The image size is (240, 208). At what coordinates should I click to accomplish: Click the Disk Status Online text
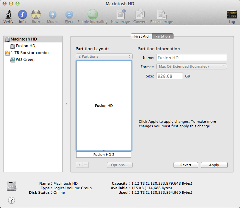pos(59,192)
